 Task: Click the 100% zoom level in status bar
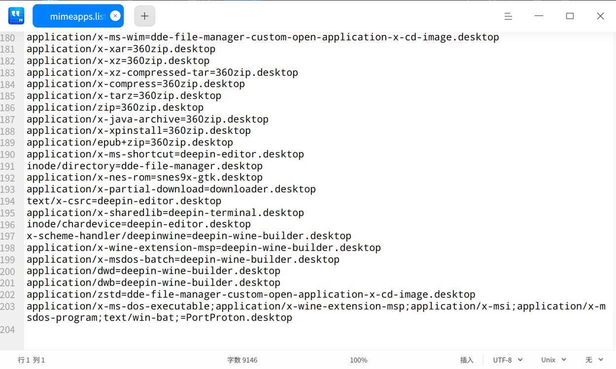[358, 360]
